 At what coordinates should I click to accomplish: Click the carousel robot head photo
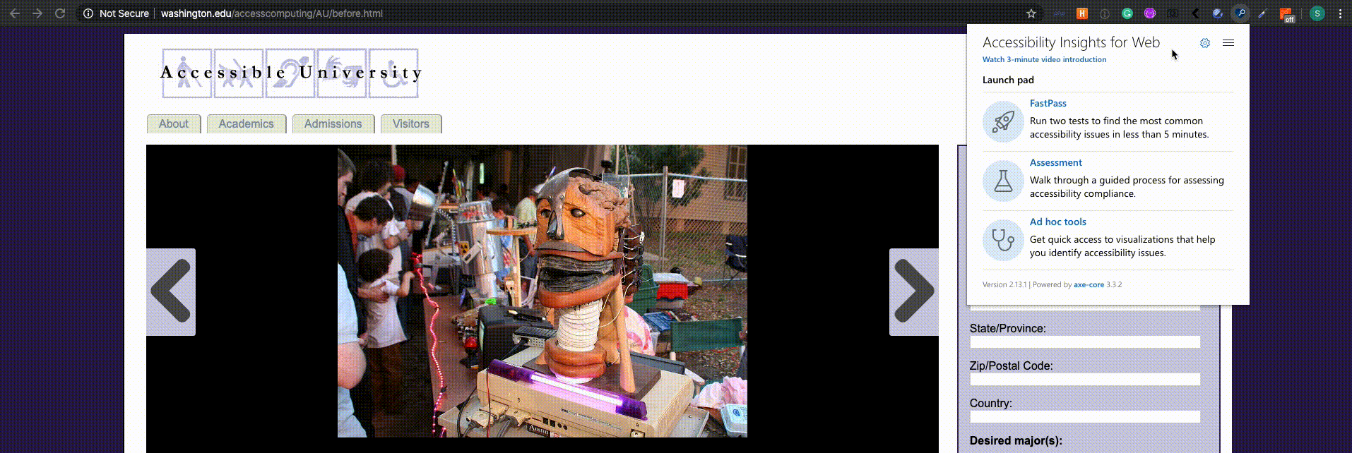click(x=542, y=291)
